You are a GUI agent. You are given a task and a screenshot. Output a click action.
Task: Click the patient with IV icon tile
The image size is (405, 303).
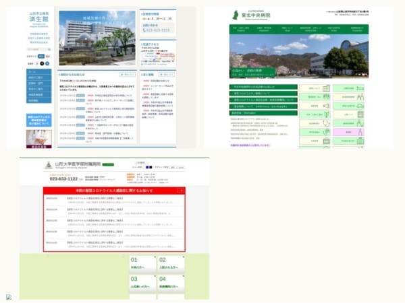point(348,123)
